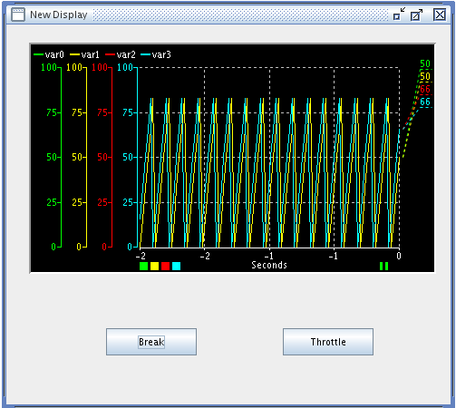Close the New Display window

point(440,15)
